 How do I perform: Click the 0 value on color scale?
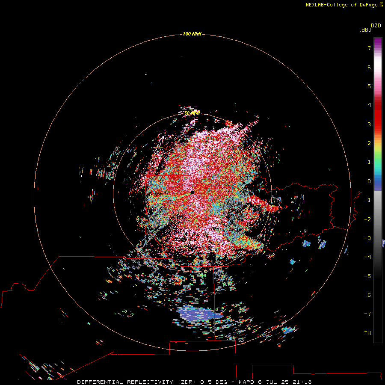pos(369,181)
